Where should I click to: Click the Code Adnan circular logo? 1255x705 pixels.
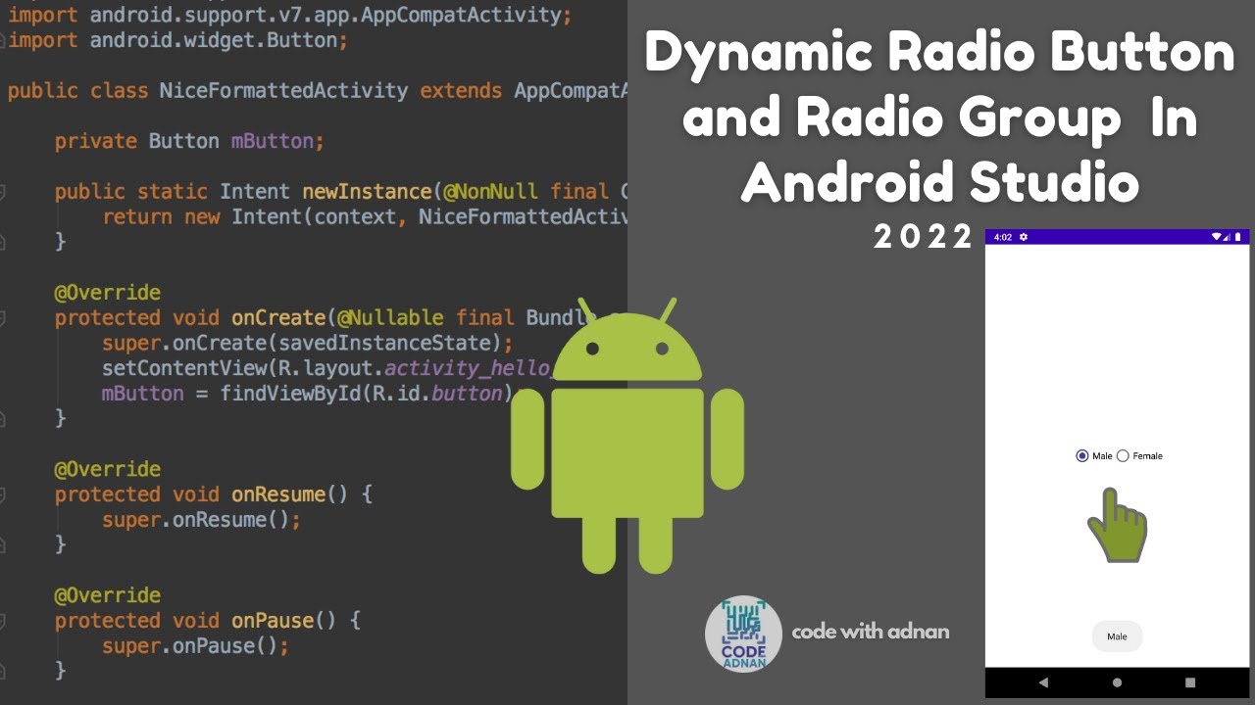point(743,634)
